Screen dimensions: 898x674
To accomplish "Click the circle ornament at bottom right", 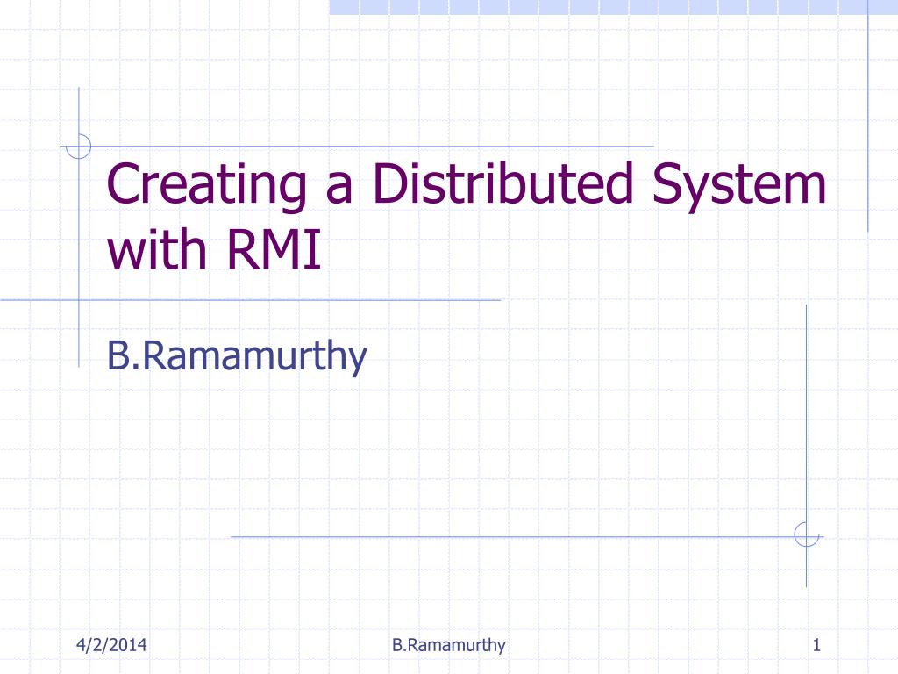I will coord(808,537).
